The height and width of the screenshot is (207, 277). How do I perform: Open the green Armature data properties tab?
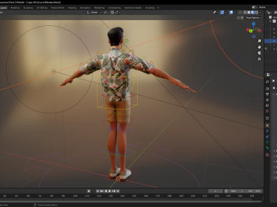click(267, 142)
